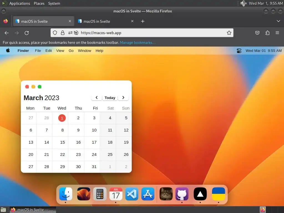Open a new Firefox tab
The image size is (284, 213).
tap(143, 21)
